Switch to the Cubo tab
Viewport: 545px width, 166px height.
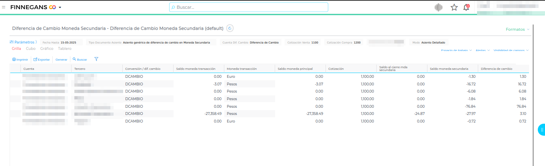[x=30, y=49]
